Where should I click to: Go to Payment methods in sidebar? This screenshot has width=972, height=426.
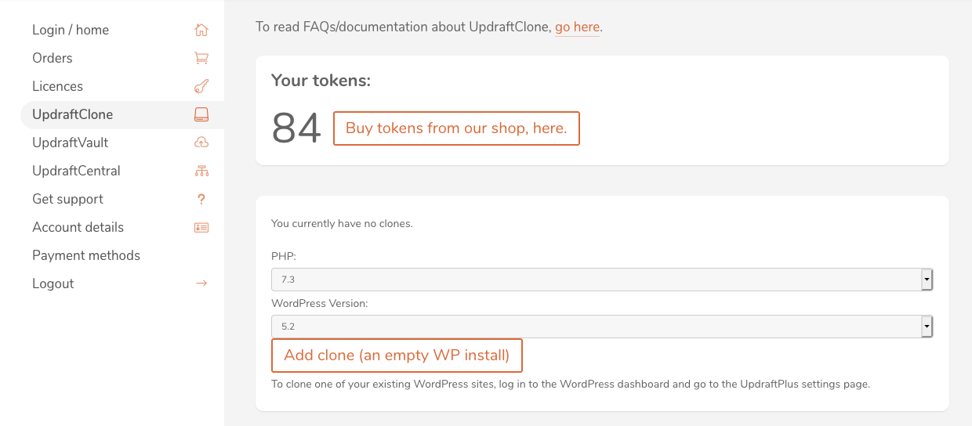tap(86, 255)
